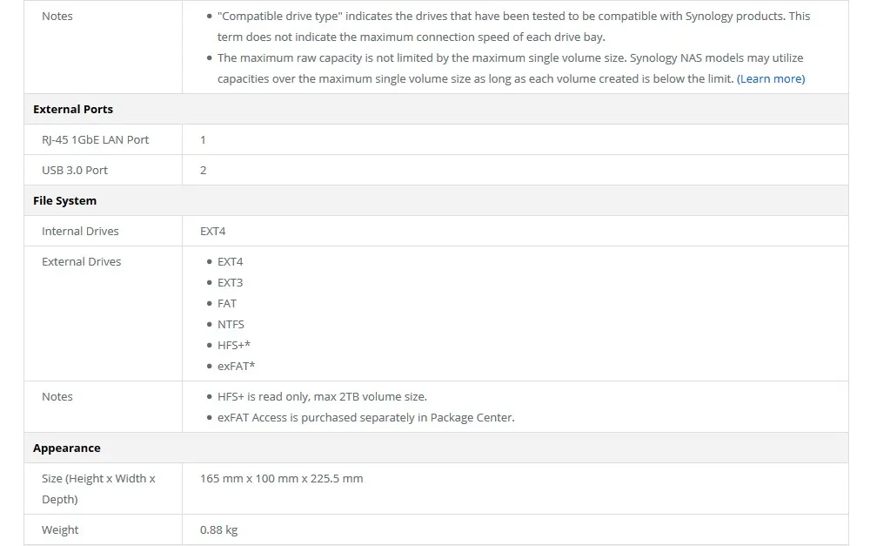The image size is (870, 546).
Task: Click the "Internal Drives" row label
Action: point(80,232)
